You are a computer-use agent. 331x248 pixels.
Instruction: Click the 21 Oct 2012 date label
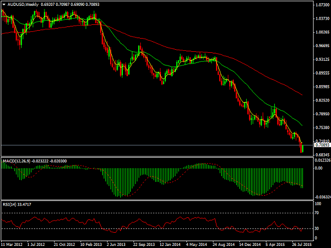click(65, 245)
